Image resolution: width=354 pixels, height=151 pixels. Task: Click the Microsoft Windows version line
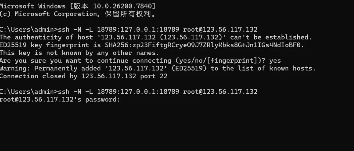tap(78, 6)
